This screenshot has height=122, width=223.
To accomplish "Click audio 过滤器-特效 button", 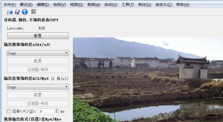I will coord(38,103).
